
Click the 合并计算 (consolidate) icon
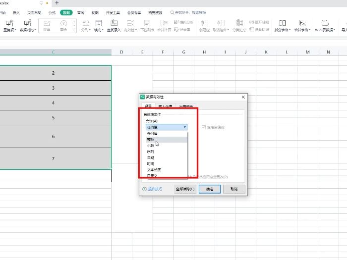click(164, 23)
